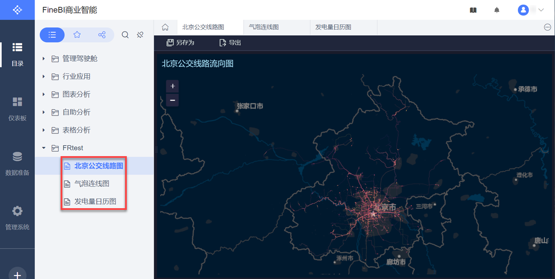Go to the home tab icon
555x279 pixels.
[x=165, y=27]
